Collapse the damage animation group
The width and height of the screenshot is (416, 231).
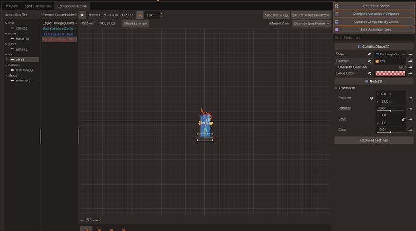[7, 65]
